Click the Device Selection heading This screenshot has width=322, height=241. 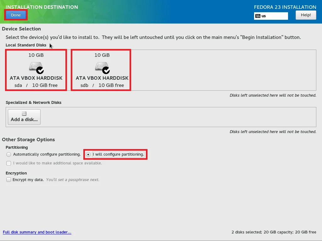tap(21, 29)
